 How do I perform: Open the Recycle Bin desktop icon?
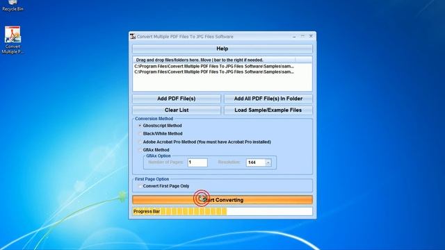tap(13, 6)
